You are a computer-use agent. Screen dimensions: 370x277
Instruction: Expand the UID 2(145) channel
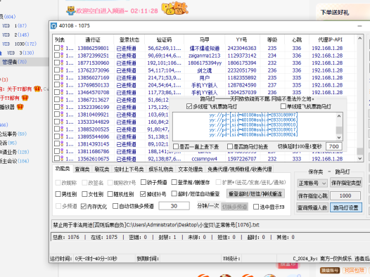click(x=15, y=34)
